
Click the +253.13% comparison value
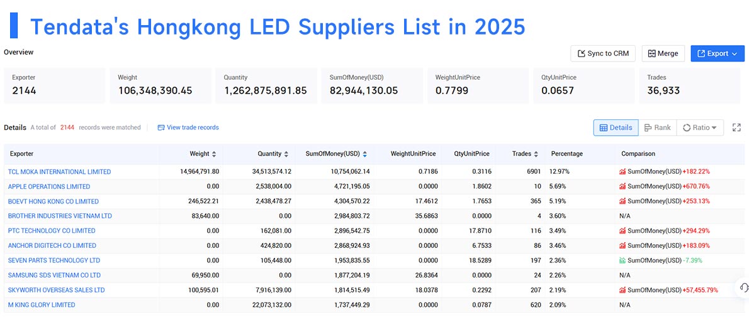click(696, 201)
